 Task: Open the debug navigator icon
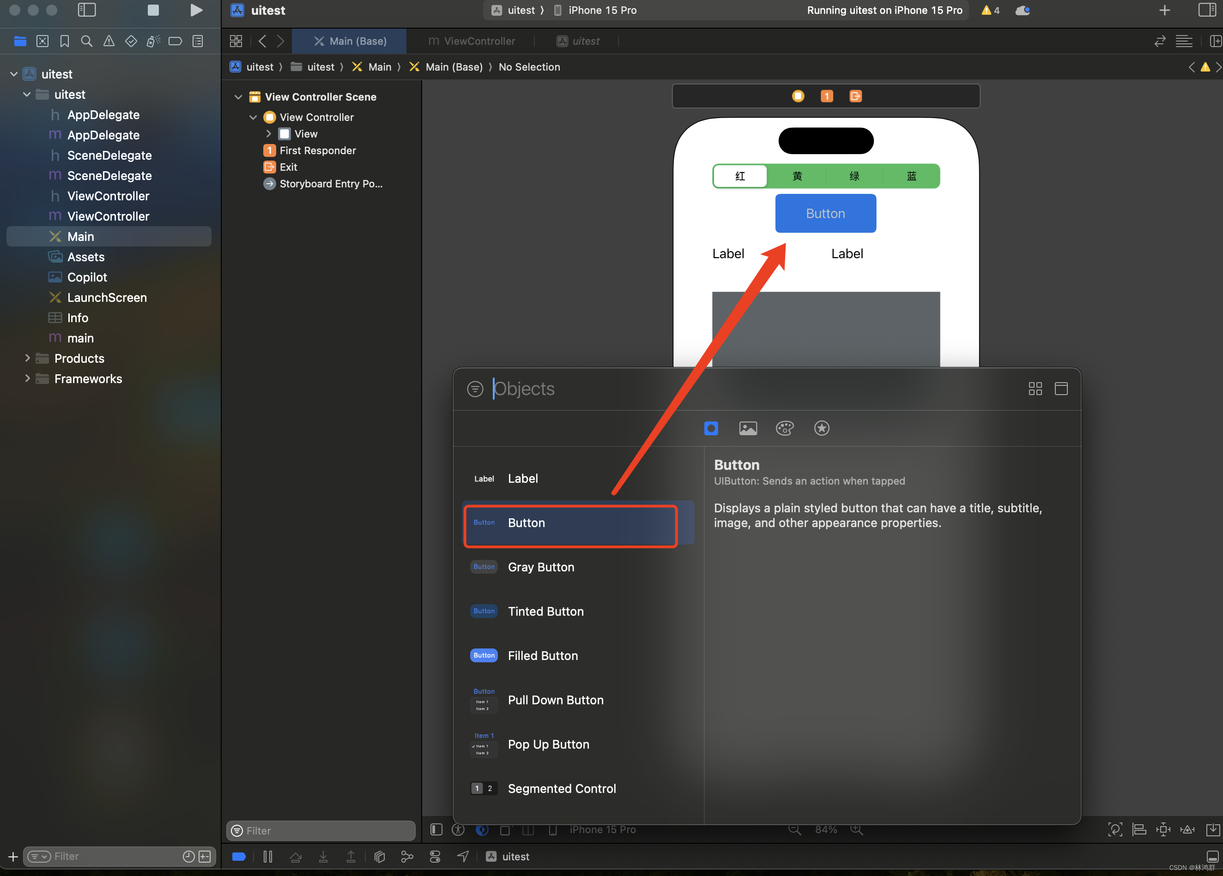153,41
